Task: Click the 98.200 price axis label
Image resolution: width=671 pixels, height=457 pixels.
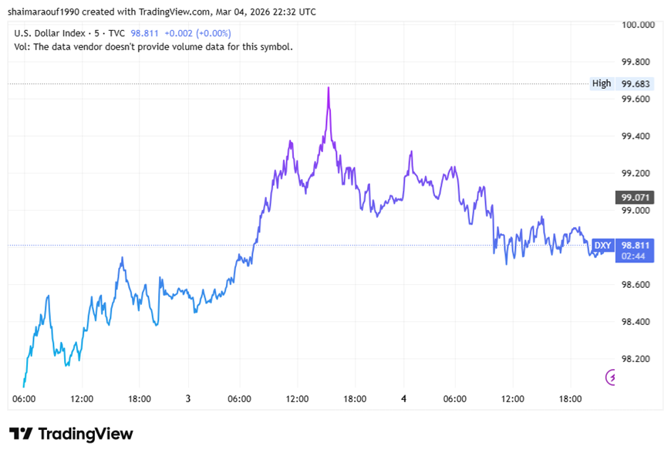Action: pyautogui.click(x=636, y=359)
